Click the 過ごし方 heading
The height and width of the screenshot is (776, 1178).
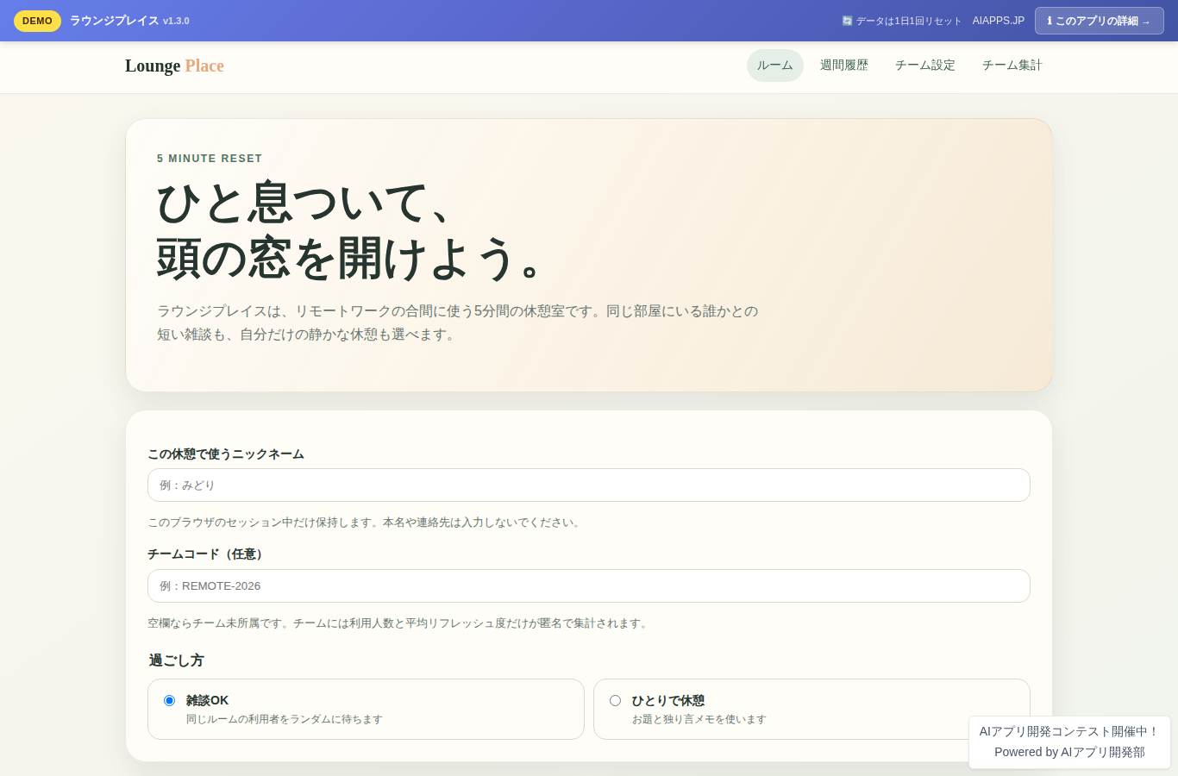[177, 660]
